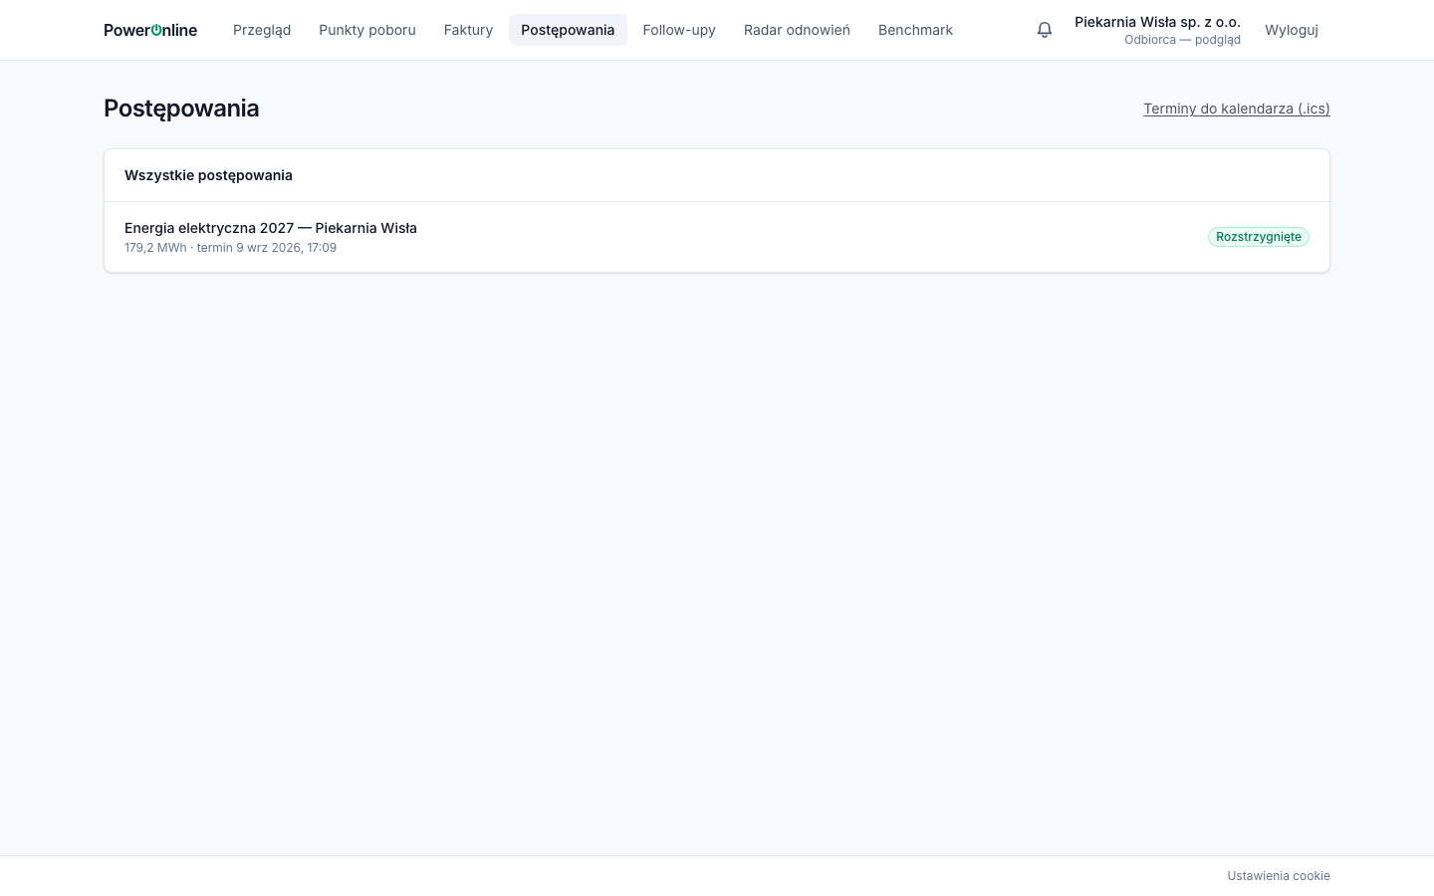Select the Postępowania tab

[568, 30]
